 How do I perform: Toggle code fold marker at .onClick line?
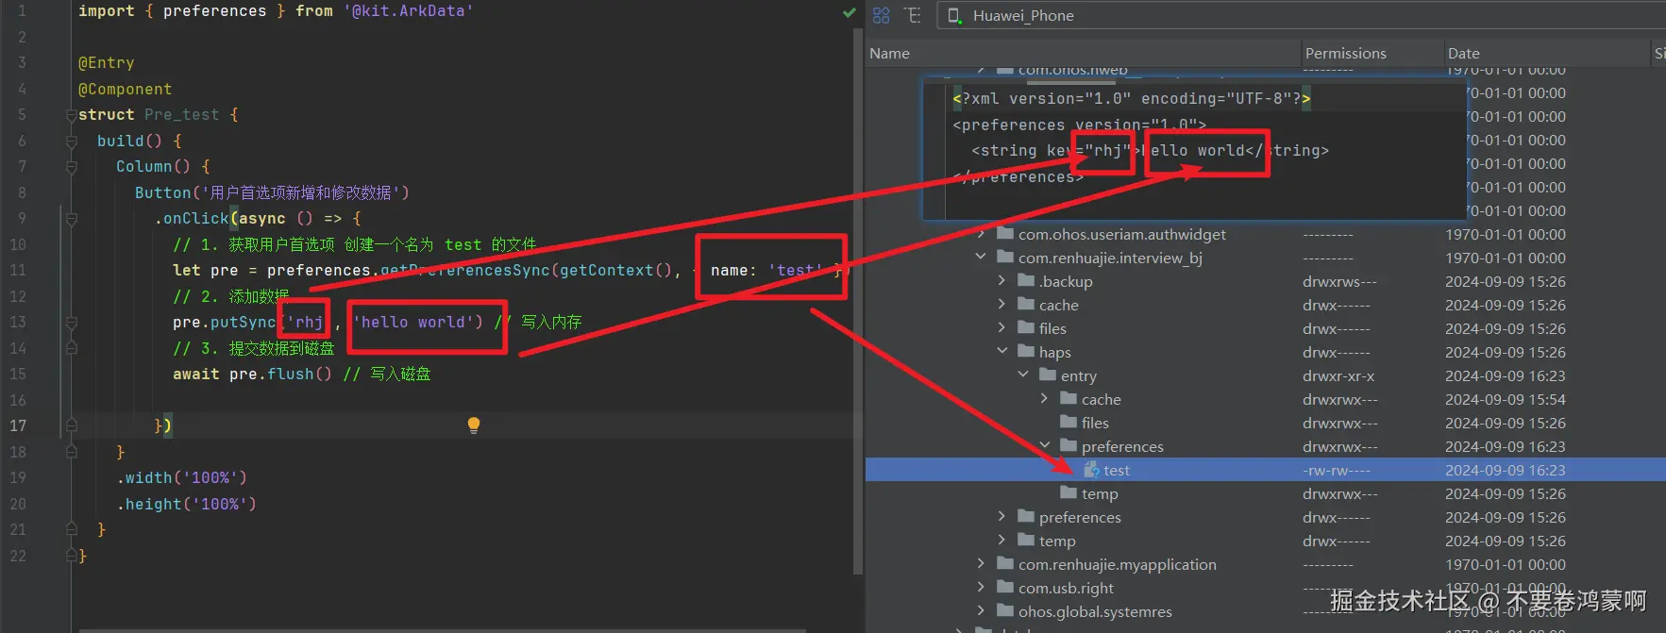pyautogui.click(x=71, y=219)
